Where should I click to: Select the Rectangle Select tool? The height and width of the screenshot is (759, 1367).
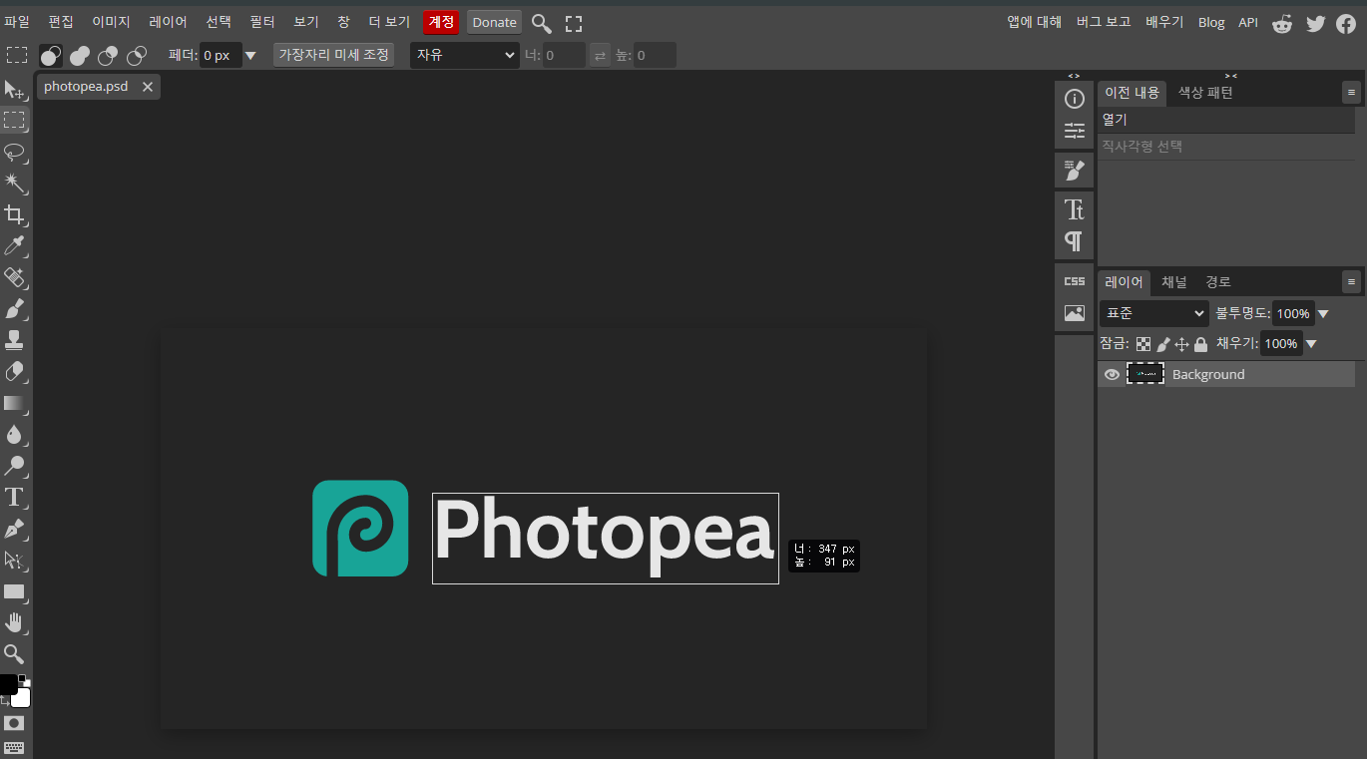click(x=15, y=121)
